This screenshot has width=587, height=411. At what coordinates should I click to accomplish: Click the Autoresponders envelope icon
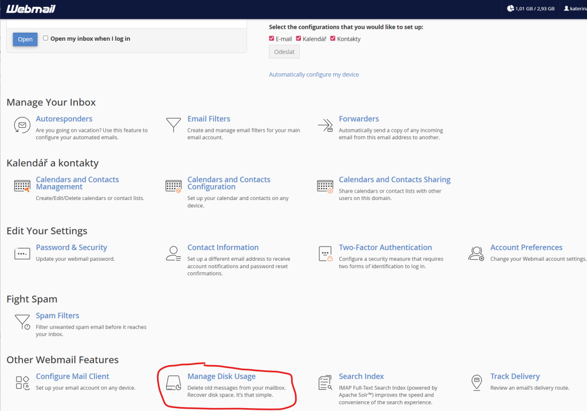(22, 125)
